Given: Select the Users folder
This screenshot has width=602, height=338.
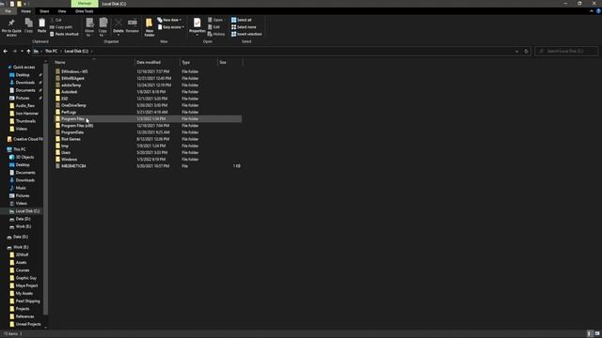Looking at the screenshot, I should [66, 152].
